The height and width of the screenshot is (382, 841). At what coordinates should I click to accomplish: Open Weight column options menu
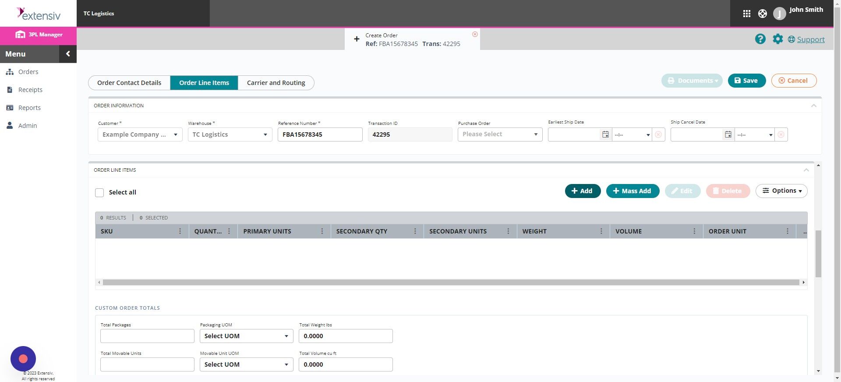601,231
